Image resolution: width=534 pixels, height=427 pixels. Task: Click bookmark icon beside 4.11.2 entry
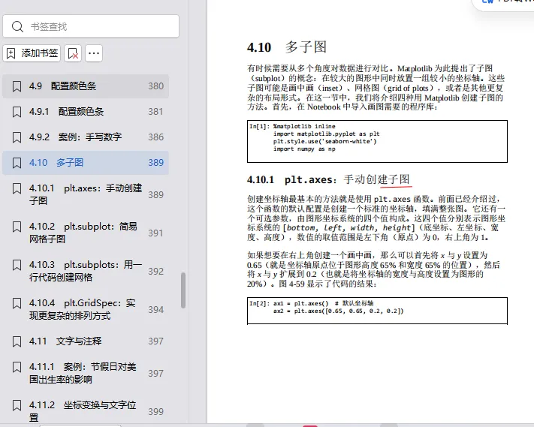point(17,405)
